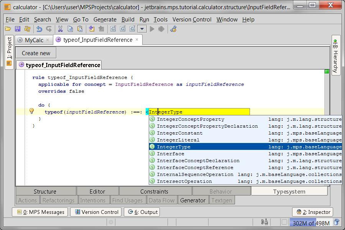Select the Typesystem aspect tab
This screenshot has height=230, width=345.
tap(289, 192)
